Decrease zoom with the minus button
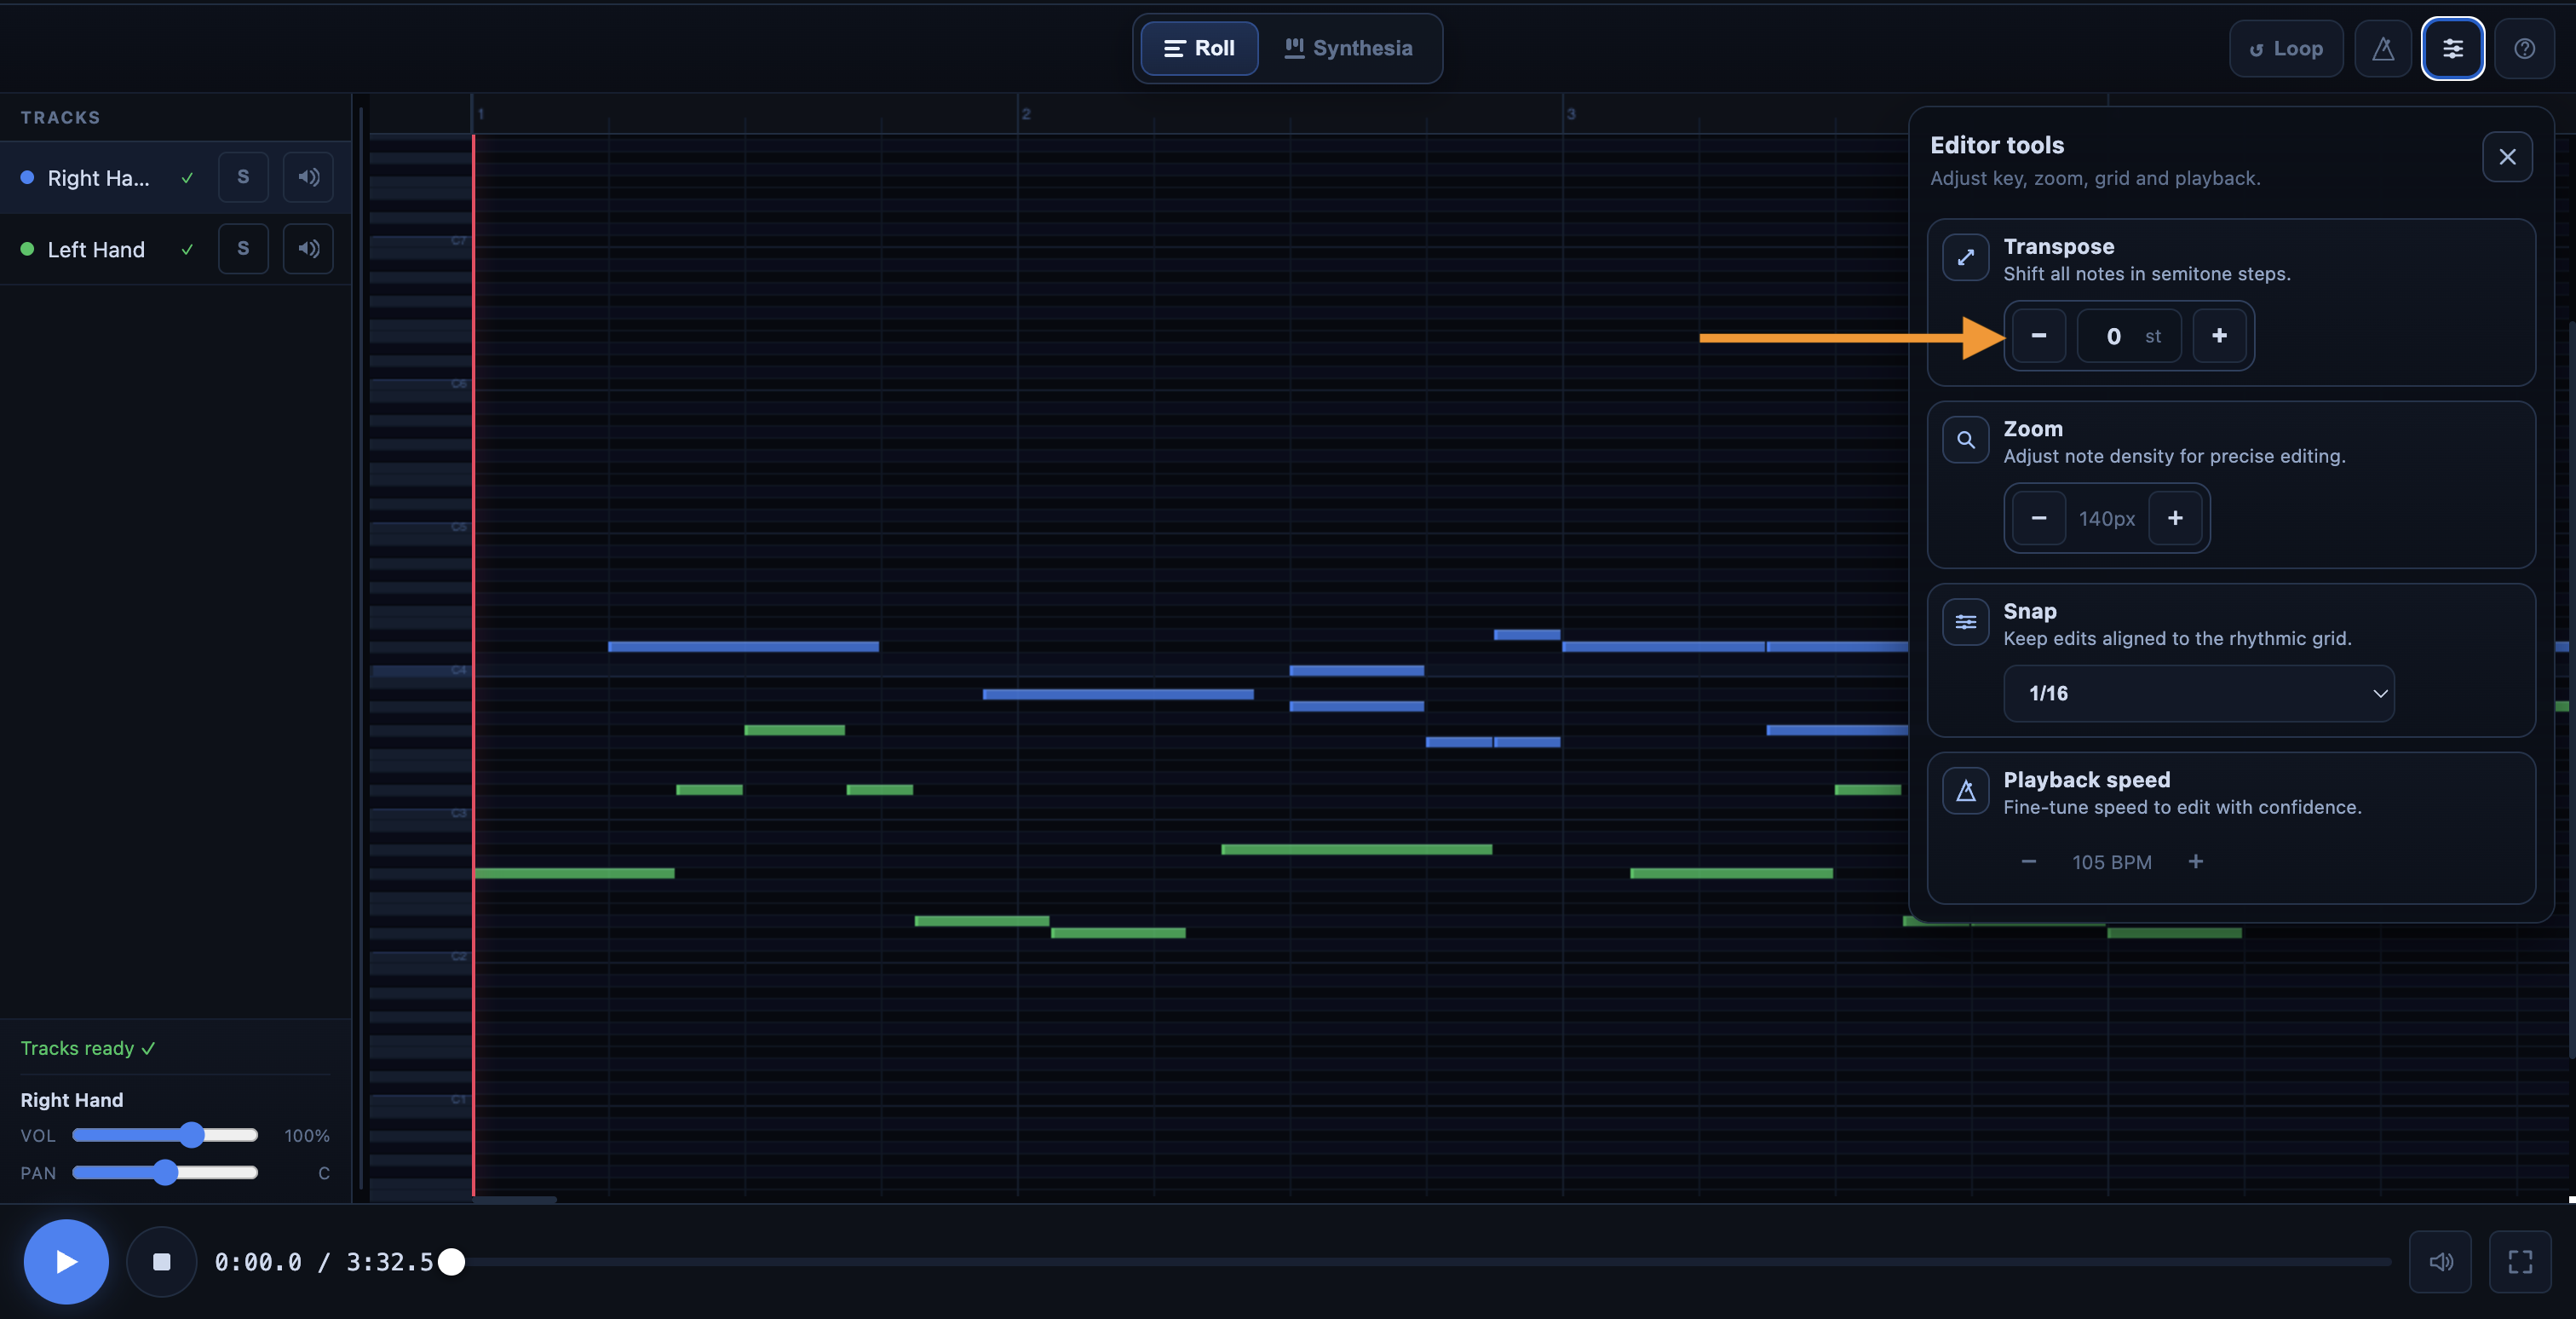 pyautogui.click(x=2038, y=518)
